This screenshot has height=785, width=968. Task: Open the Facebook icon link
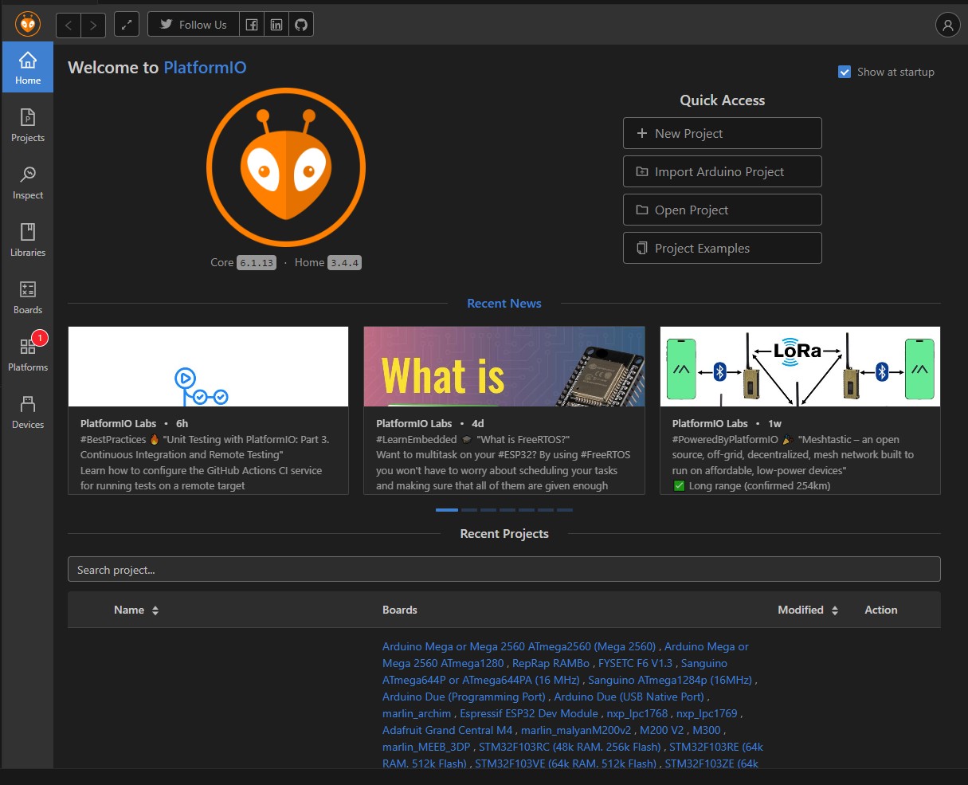[x=251, y=25]
